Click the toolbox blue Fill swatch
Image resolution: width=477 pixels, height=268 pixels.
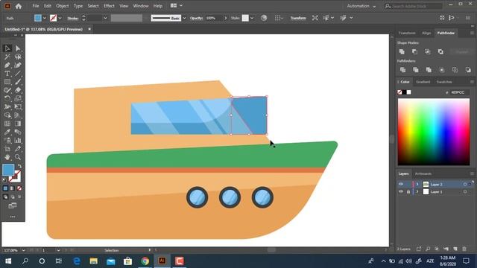(8, 170)
